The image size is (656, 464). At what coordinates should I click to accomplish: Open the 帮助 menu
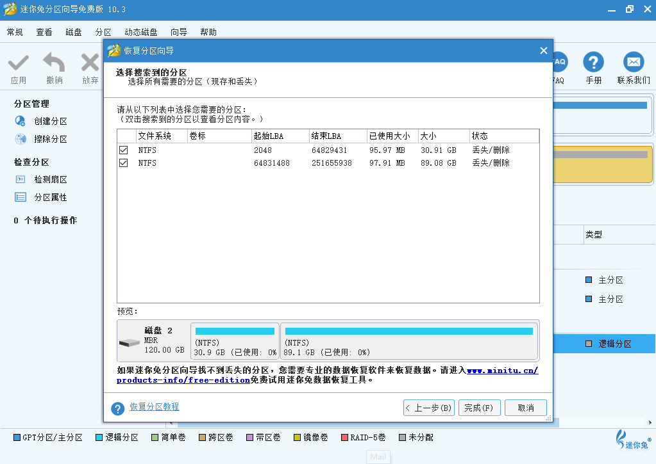[208, 32]
